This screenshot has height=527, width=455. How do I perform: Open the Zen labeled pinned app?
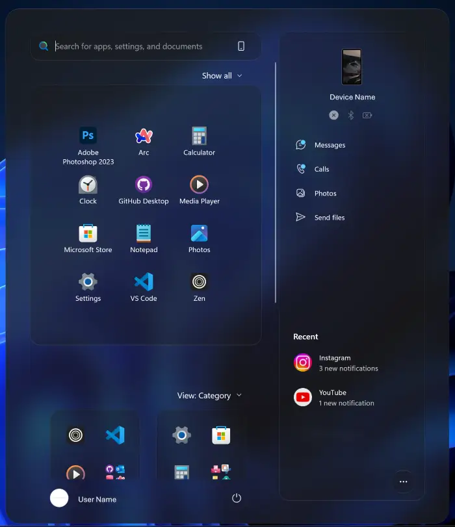point(199,288)
